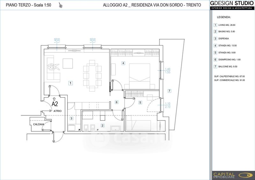The height and width of the screenshot is (180, 255).
Task: Click room marker 5 in the small bedroom
Action: (140, 102)
